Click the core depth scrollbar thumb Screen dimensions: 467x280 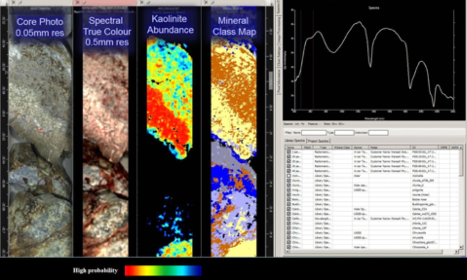(271, 80)
